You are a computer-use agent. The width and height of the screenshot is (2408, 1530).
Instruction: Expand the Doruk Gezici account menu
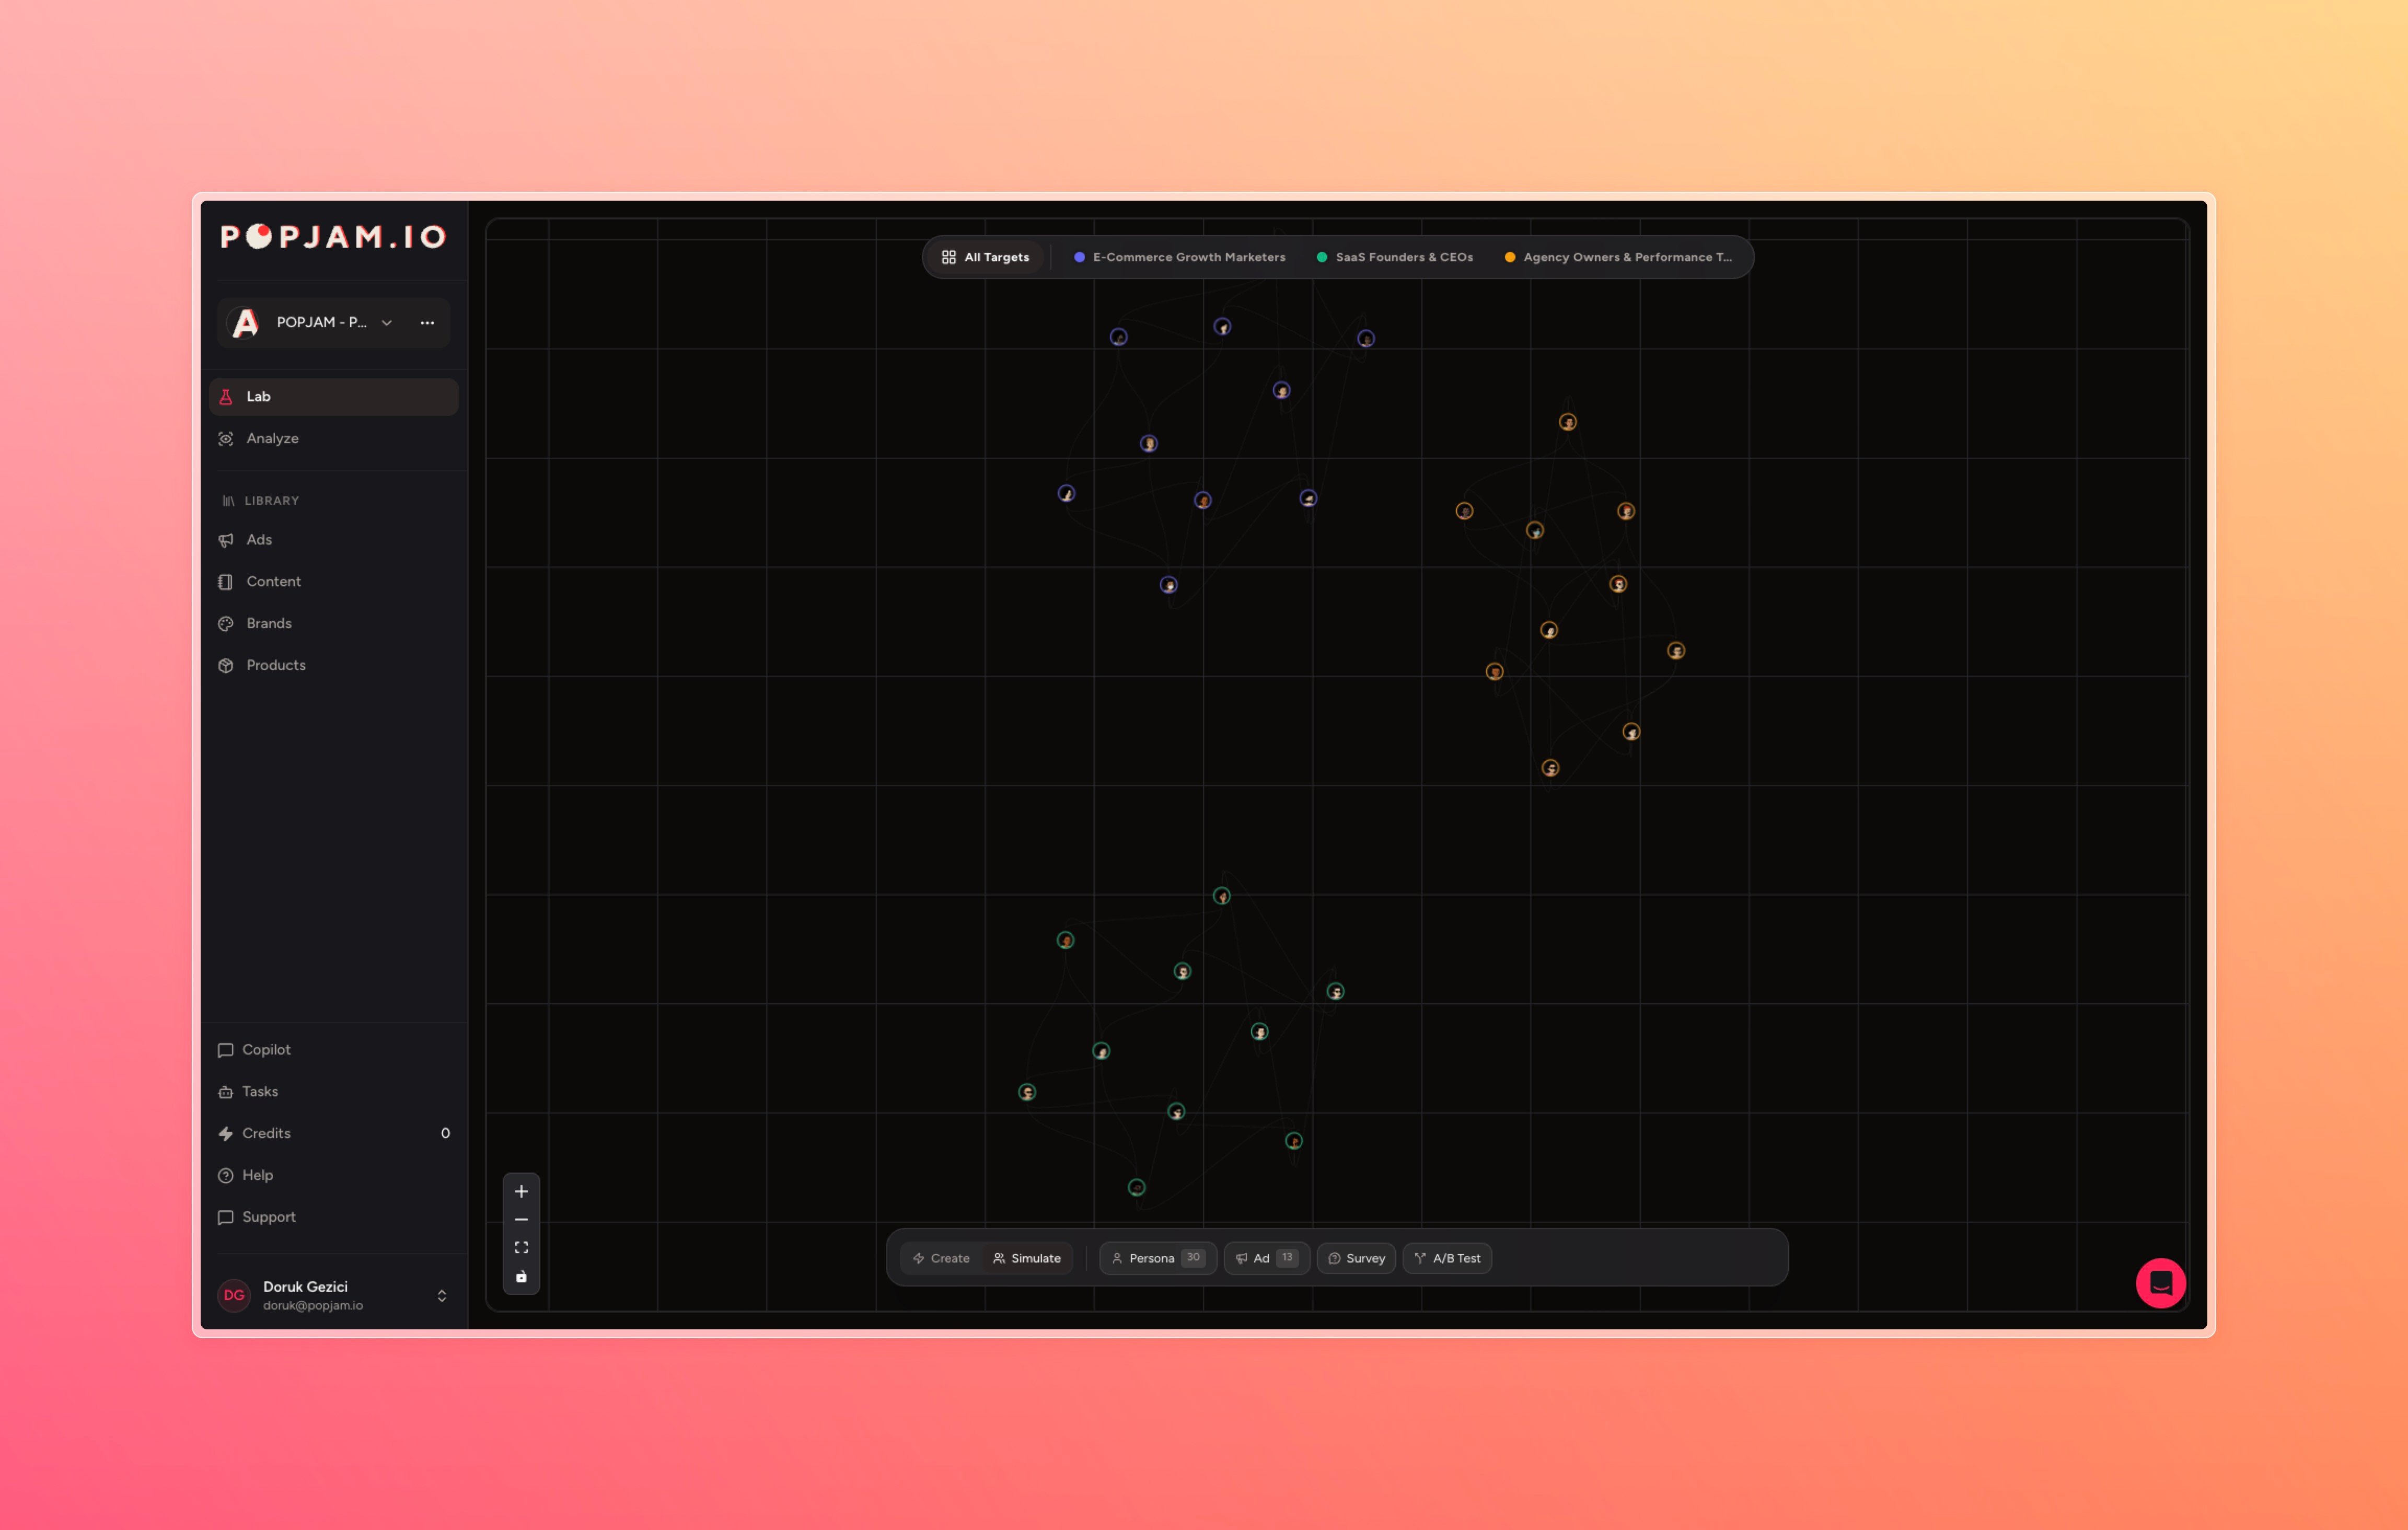[441, 1295]
